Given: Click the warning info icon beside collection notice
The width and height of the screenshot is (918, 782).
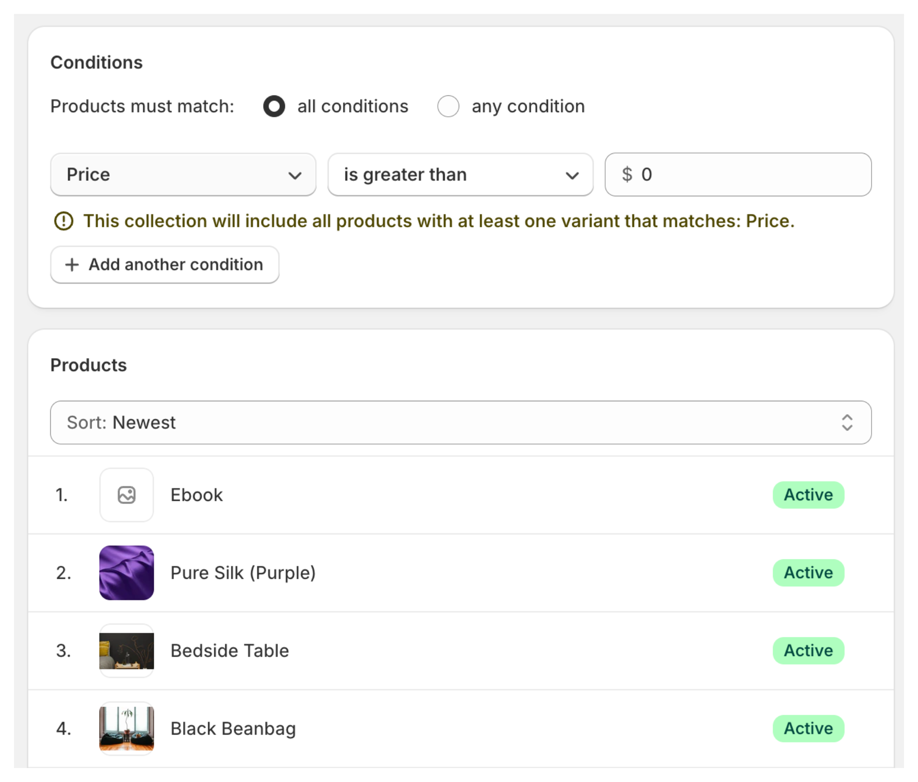Looking at the screenshot, I should tap(64, 221).
